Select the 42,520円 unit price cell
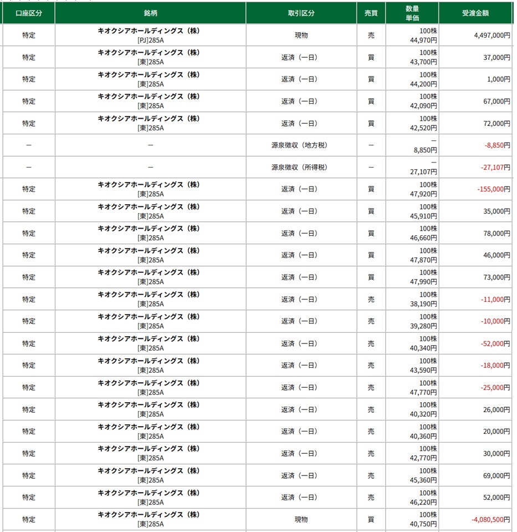This screenshot has width=517, height=532. pos(423,128)
